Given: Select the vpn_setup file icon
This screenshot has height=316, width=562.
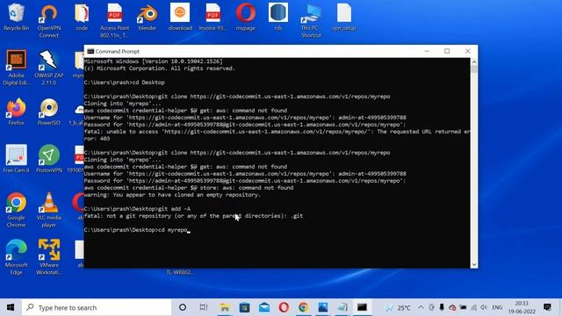Looking at the screenshot, I should pyautogui.click(x=344, y=17).
